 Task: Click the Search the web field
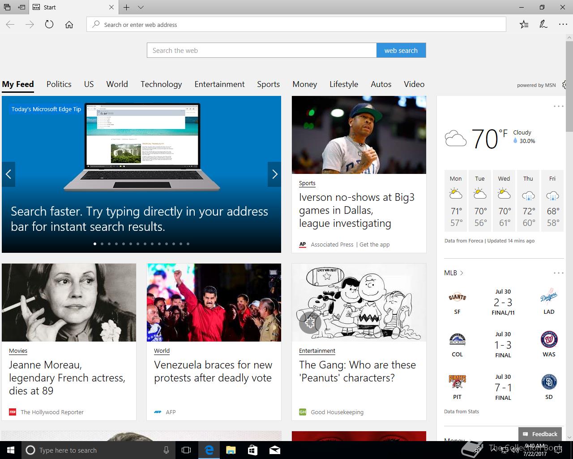[262, 50]
